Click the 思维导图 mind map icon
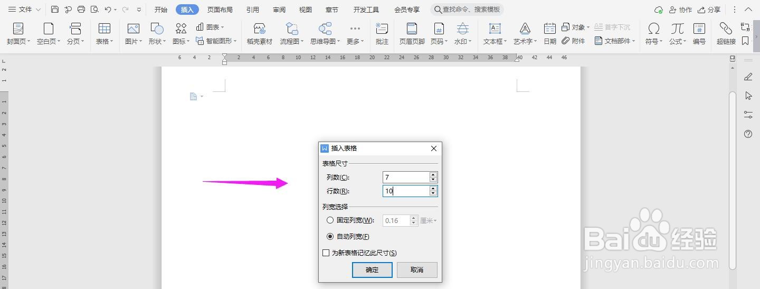This screenshot has width=760, height=289. (325, 29)
